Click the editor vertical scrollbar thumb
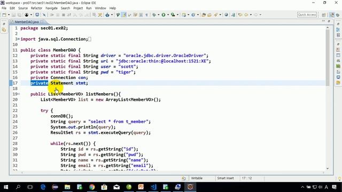 (328, 58)
